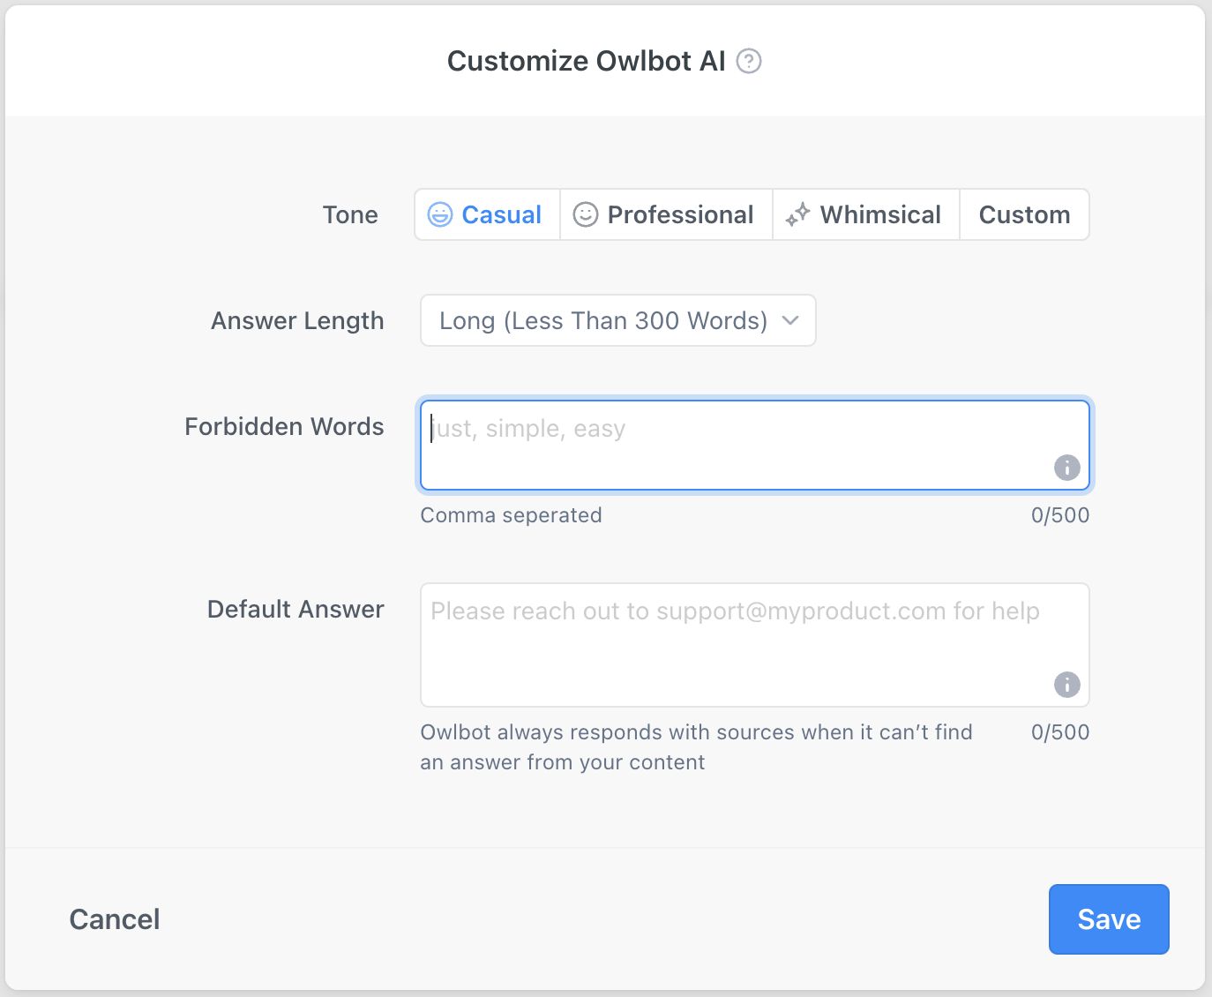This screenshot has height=997, width=1212.
Task: Click the info icon in Default Answer field
Action: point(1066,685)
